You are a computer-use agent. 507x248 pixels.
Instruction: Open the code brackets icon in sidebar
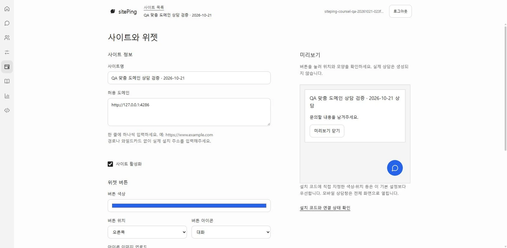click(7, 110)
